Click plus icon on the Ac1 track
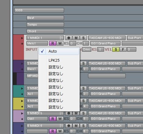 coord(22,94)
